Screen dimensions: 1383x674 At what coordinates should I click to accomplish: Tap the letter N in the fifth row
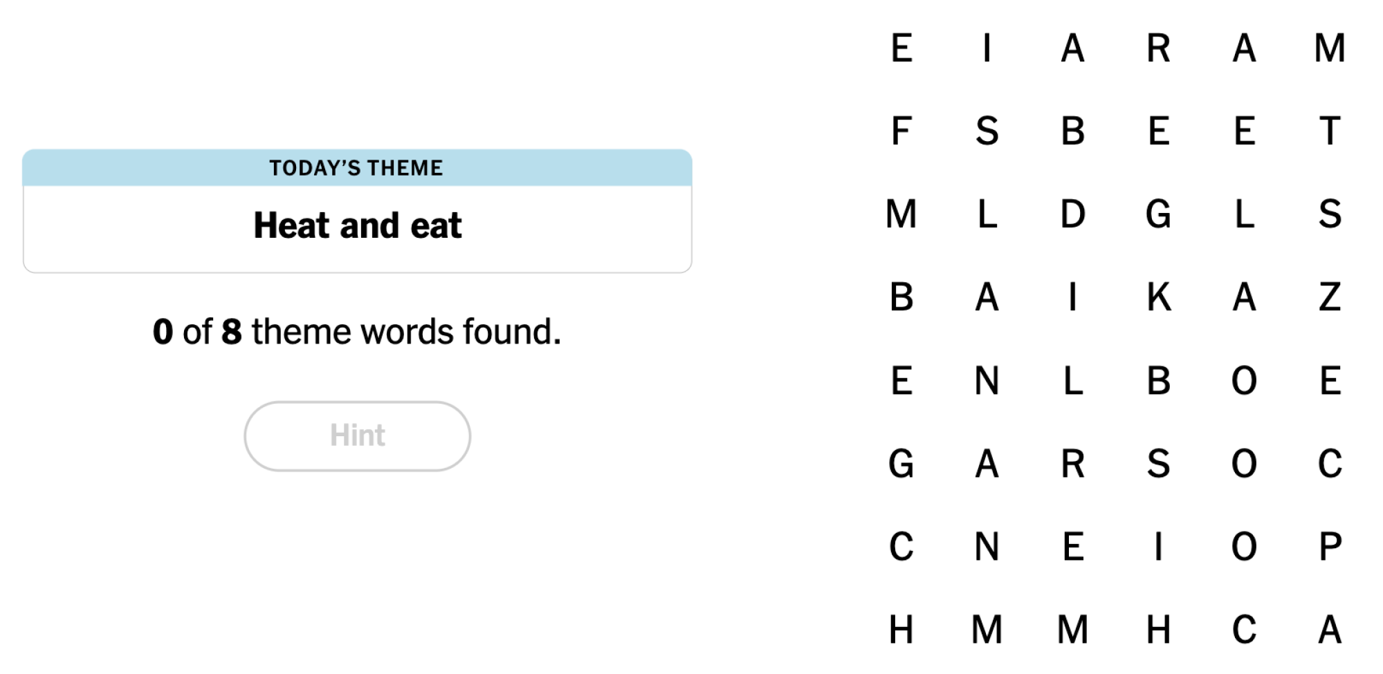click(x=987, y=380)
